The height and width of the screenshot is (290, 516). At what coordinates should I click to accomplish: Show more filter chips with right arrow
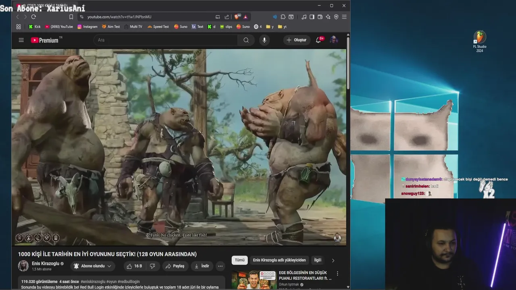[333, 261]
